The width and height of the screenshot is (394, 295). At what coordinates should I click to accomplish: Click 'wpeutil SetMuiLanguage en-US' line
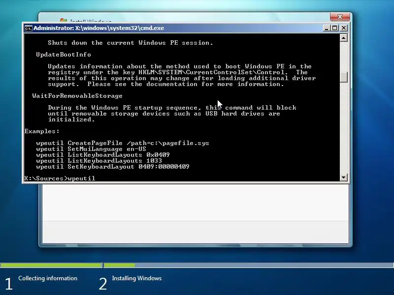(x=91, y=149)
